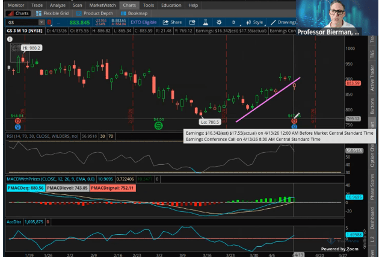Click the 56.9518 RSI axis value

354,150
